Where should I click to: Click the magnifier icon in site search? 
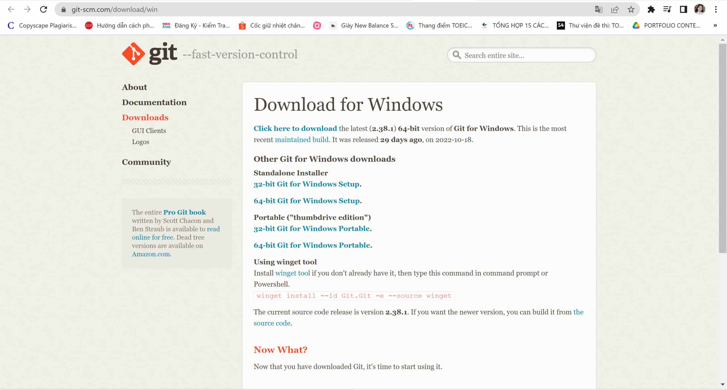[x=457, y=55]
